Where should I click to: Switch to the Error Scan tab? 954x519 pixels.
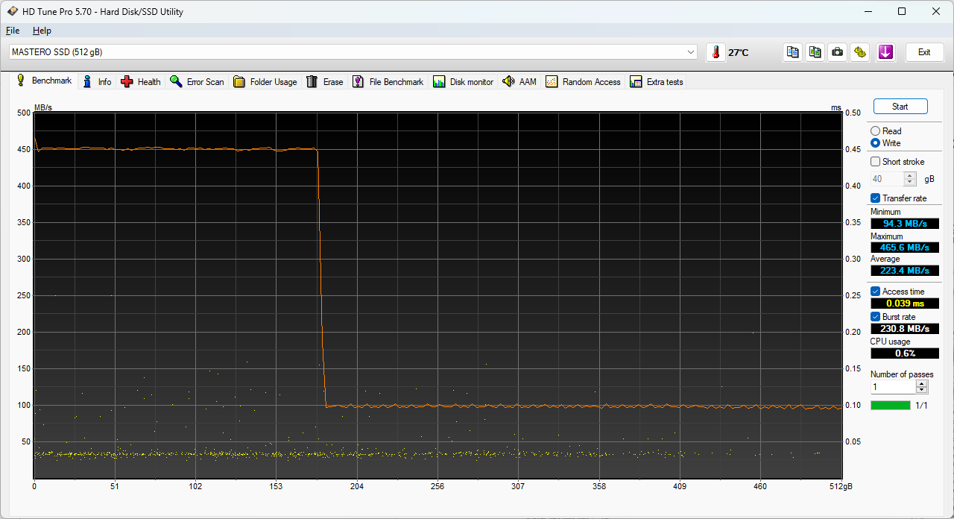click(x=197, y=82)
